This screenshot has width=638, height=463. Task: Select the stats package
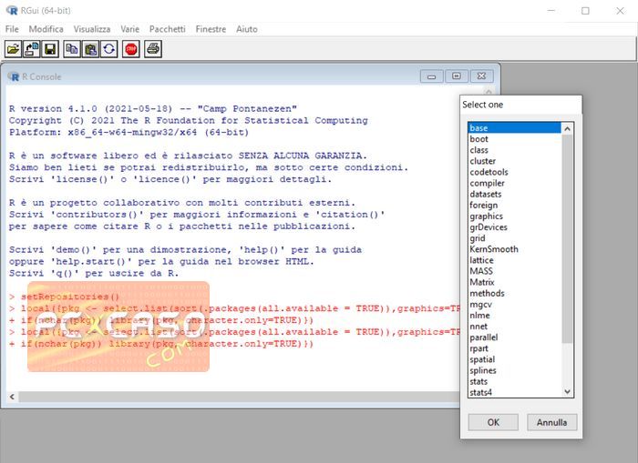[514, 381]
